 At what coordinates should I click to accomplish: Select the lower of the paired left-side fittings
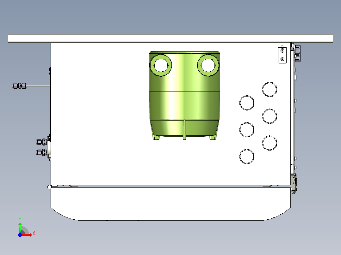(41, 152)
